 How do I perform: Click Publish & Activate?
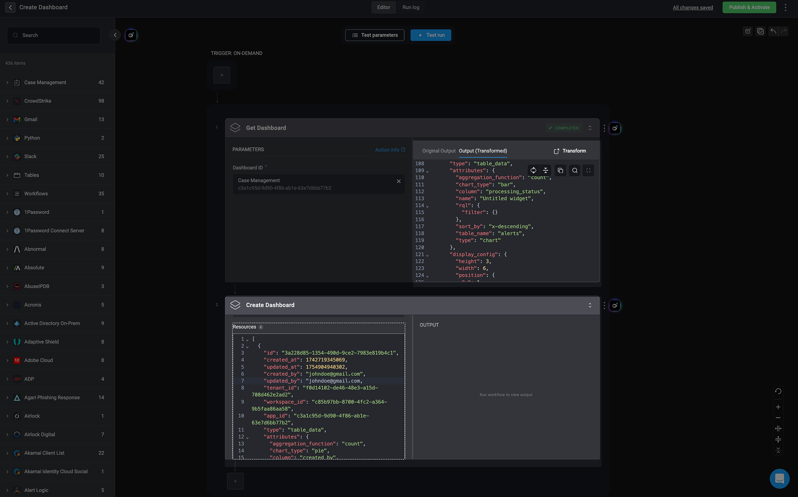click(x=749, y=7)
